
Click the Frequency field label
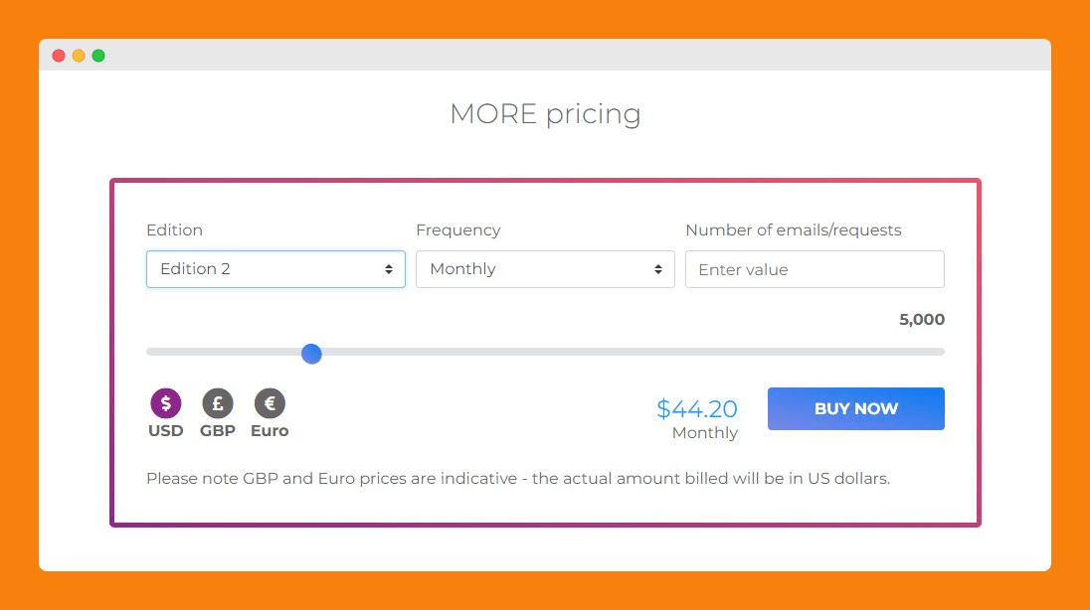458,230
